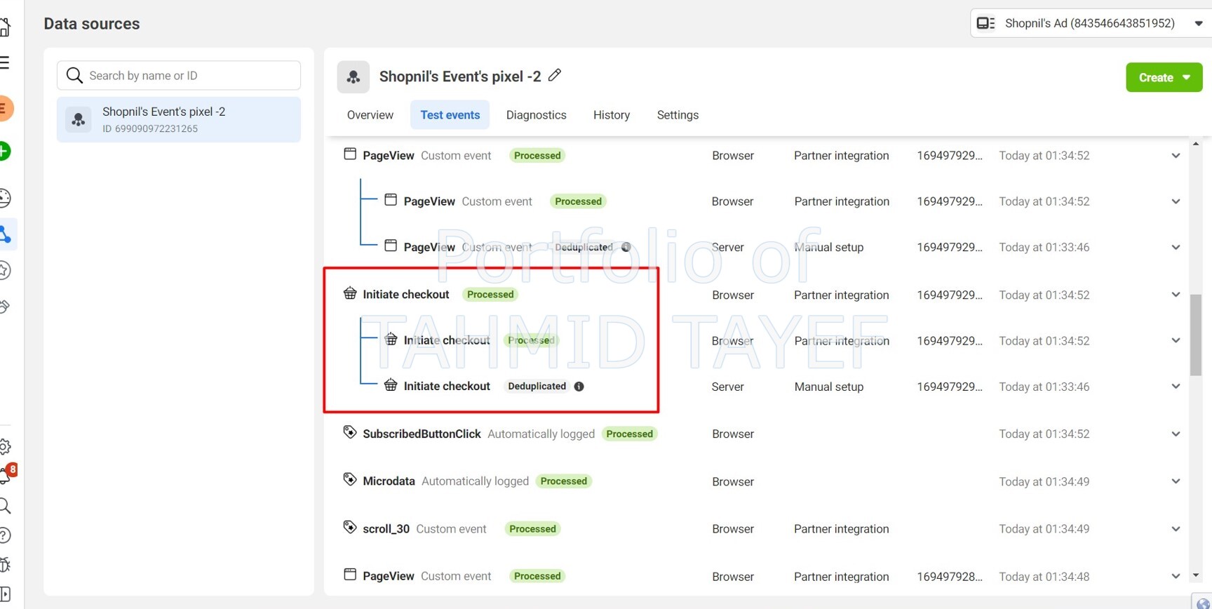Click the Search by name or ID field

(179, 75)
